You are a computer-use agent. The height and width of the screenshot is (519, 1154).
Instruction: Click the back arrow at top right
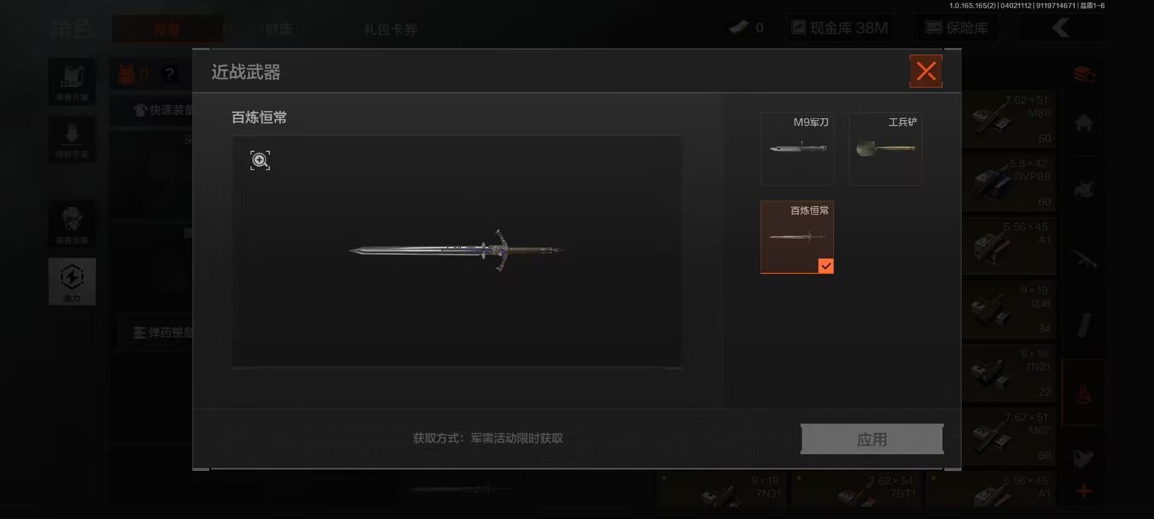pyautogui.click(x=1061, y=28)
